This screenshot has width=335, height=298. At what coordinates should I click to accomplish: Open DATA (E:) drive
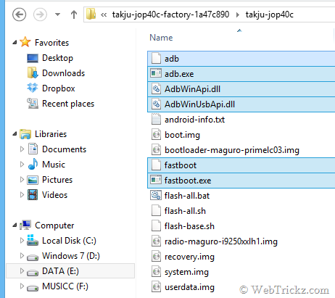pos(60,271)
